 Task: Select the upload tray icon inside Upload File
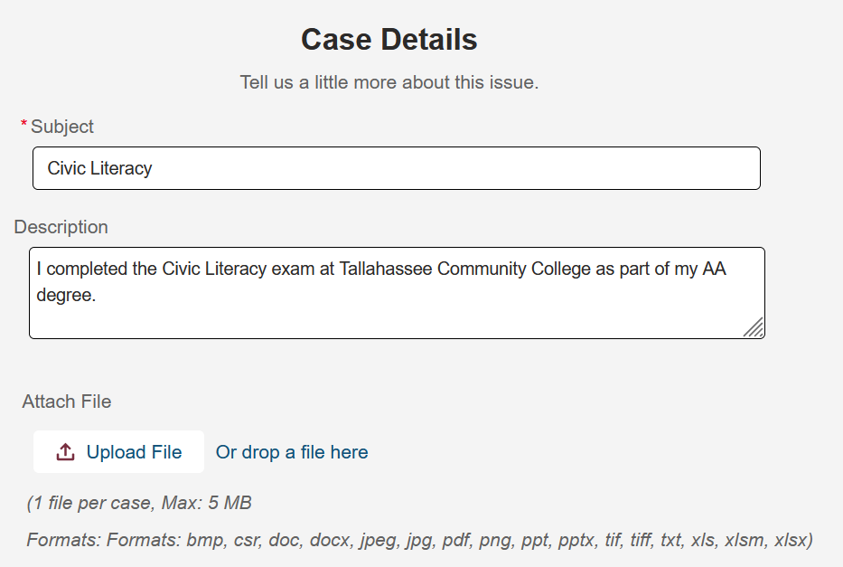(x=67, y=450)
